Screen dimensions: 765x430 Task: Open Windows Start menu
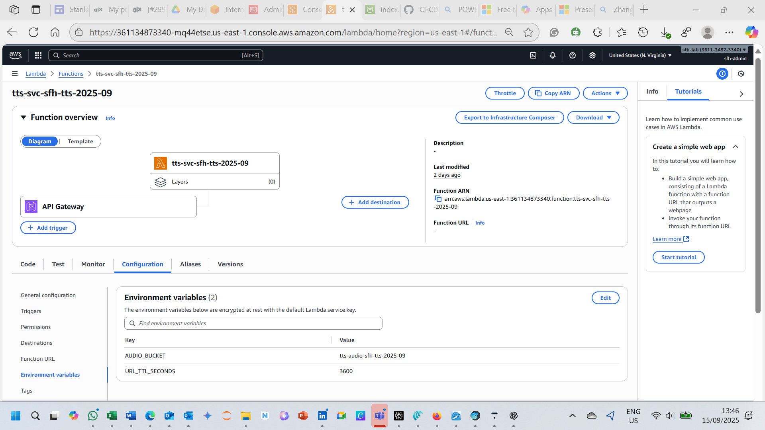point(16,416)
